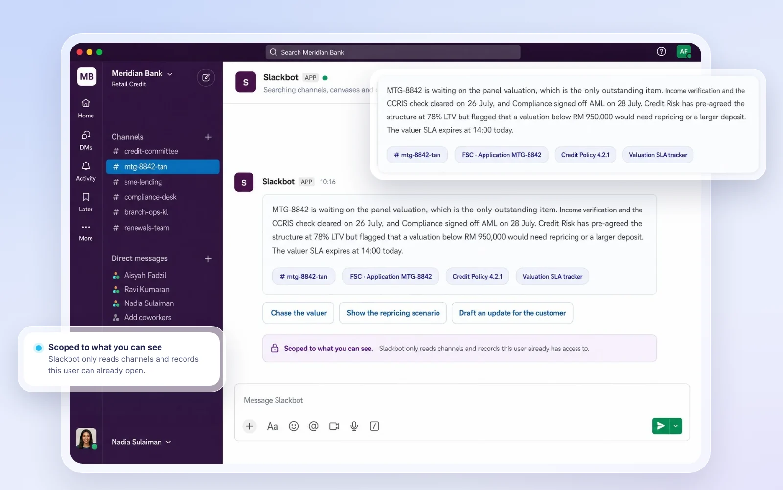Image resolution: width=783 pixels, height=490 pixels.
Task: Click the Slackbot avatar beside 10:16 message
Action: pyautogui.click(x=244, y=182)
